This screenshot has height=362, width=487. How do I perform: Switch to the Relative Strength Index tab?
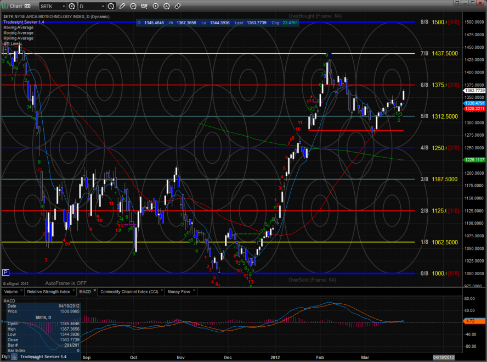[x=49, y=292]
